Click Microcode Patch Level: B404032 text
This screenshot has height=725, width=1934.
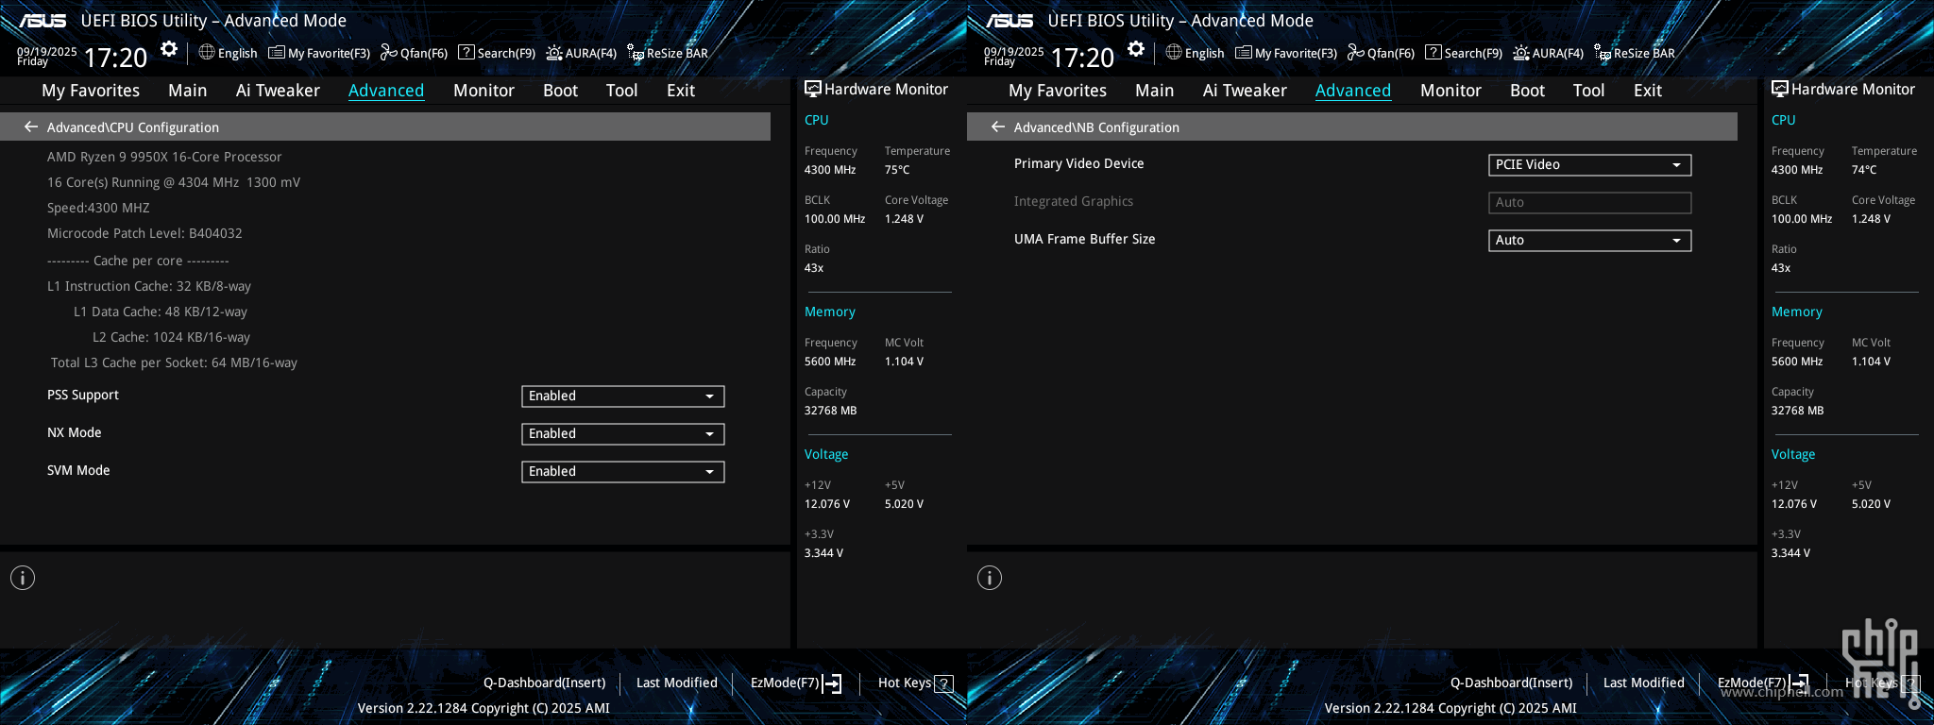pos(144,233)
